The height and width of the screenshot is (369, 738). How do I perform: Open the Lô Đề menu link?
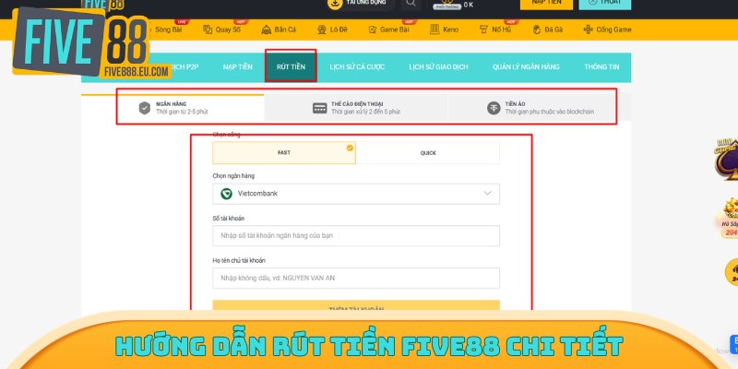pos(339,30)
